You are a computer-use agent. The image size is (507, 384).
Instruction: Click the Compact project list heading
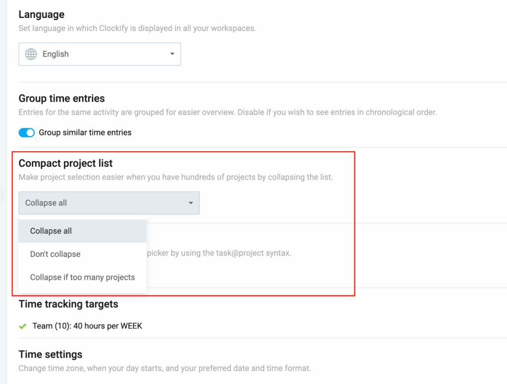(66, 163)
